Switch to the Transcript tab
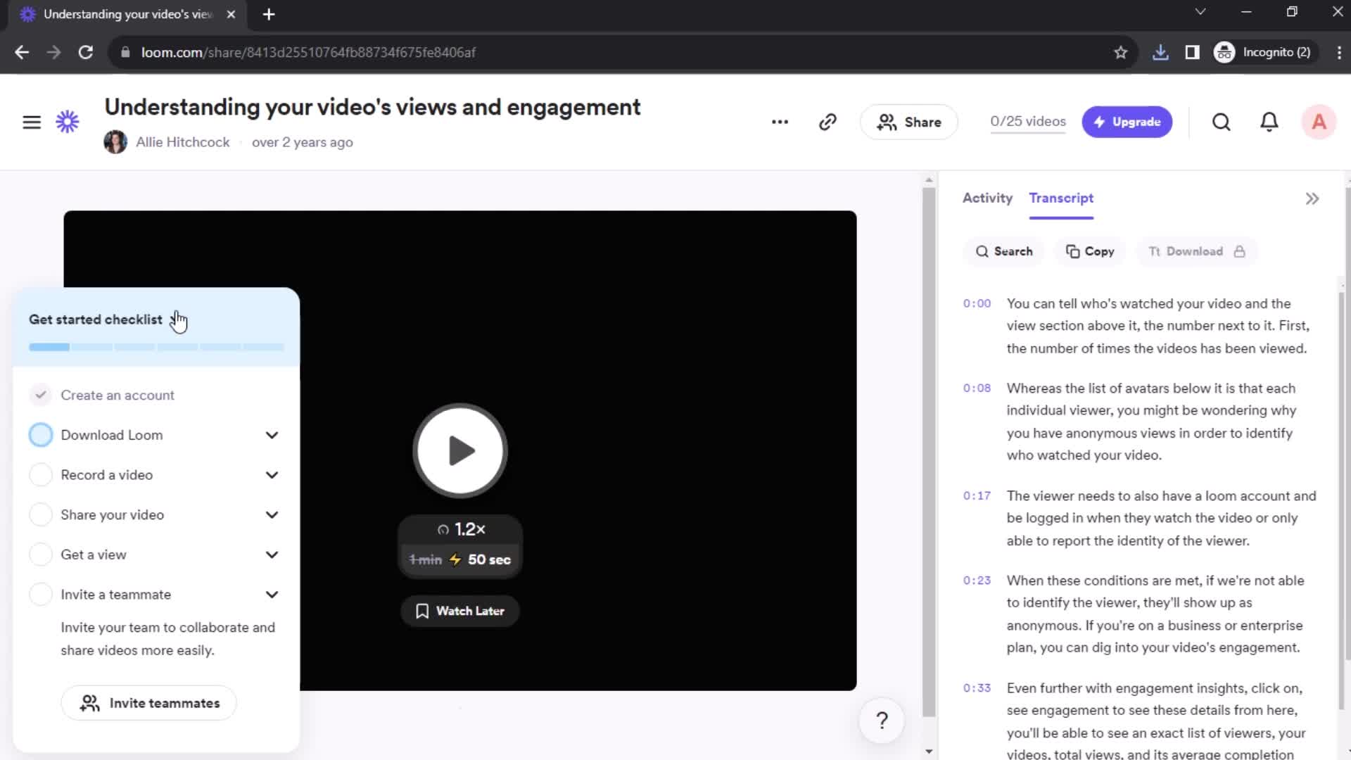The height and width of the screenshot is (760, 1351). (x=1060, y=198)
